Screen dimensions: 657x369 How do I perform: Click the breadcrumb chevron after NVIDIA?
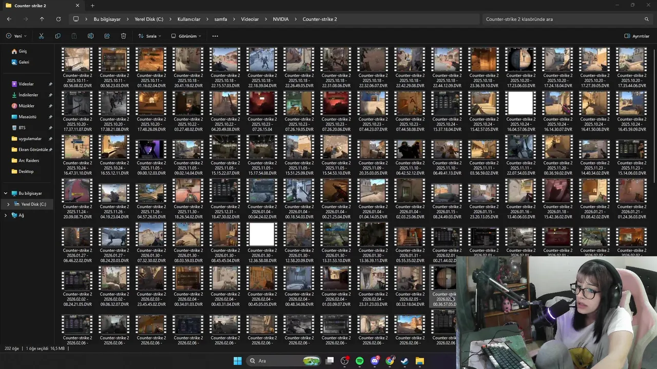[x=296, y=19]
